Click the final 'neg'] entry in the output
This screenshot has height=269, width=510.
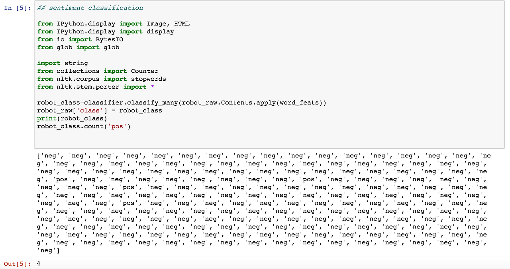(49, 251)
